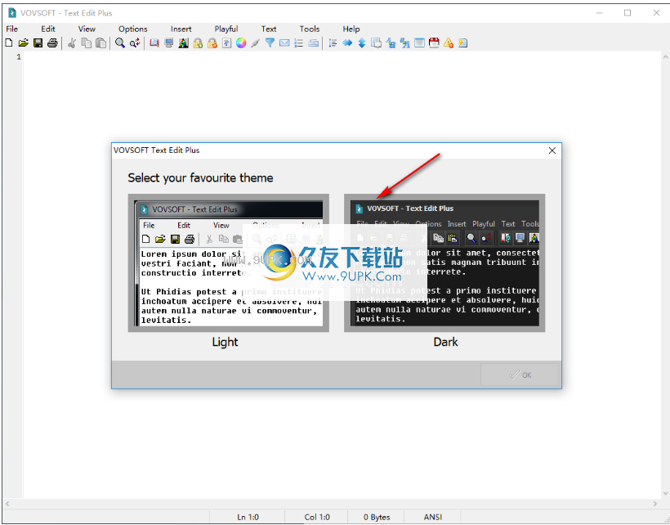This screenshot has width=670, height=525.
Task: Click the Copy icon in toolbar
Action: coord(87,43)
